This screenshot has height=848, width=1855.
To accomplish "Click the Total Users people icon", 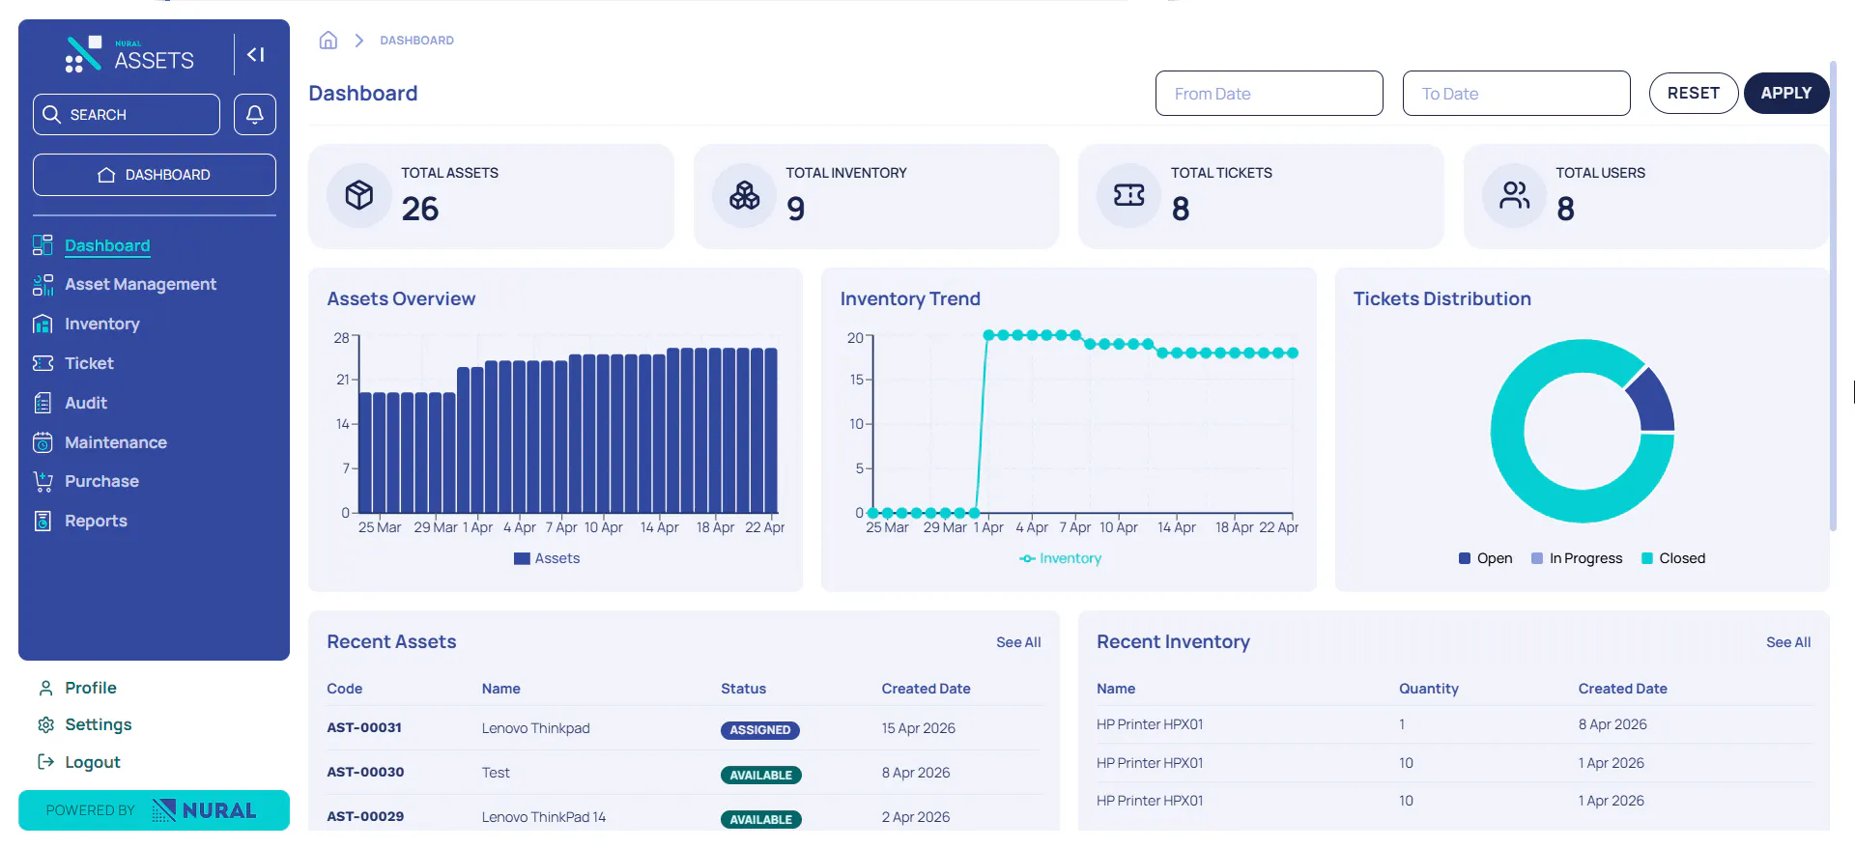I will [x=1514, y=195].
